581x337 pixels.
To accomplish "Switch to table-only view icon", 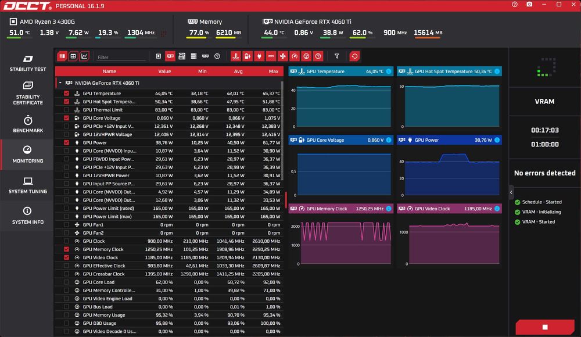I will click(x=73, y=56).
